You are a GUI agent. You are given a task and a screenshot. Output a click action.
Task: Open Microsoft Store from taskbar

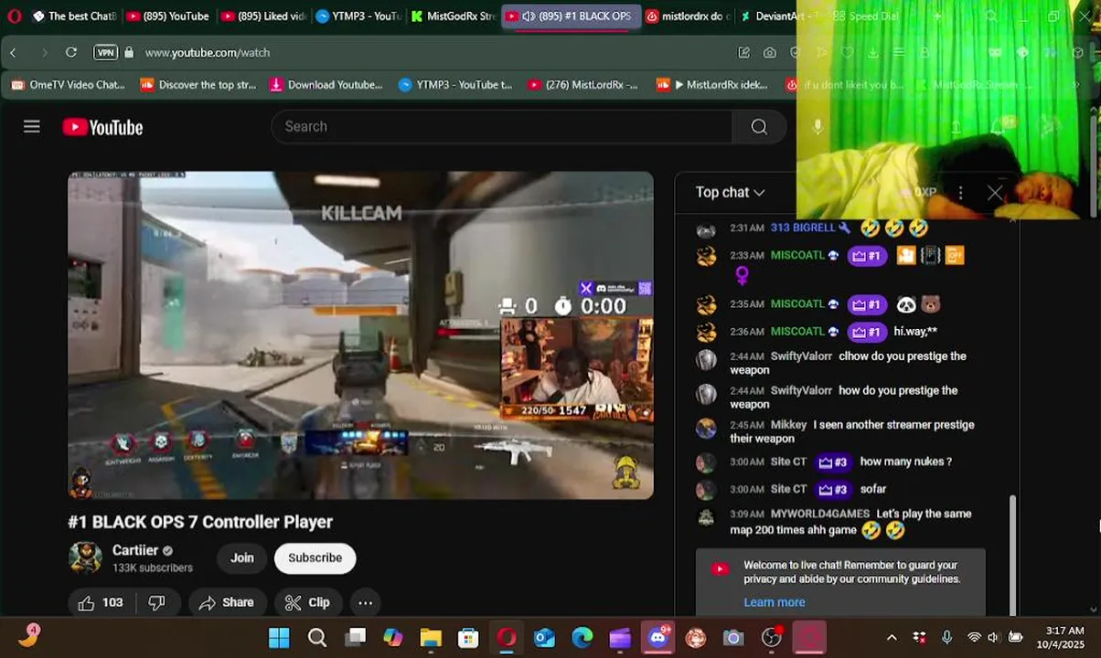(x=468, y=637)
